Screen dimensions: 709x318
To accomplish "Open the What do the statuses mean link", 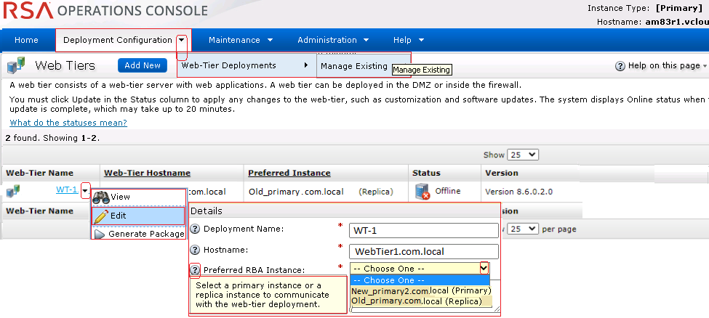I will 68,123.
